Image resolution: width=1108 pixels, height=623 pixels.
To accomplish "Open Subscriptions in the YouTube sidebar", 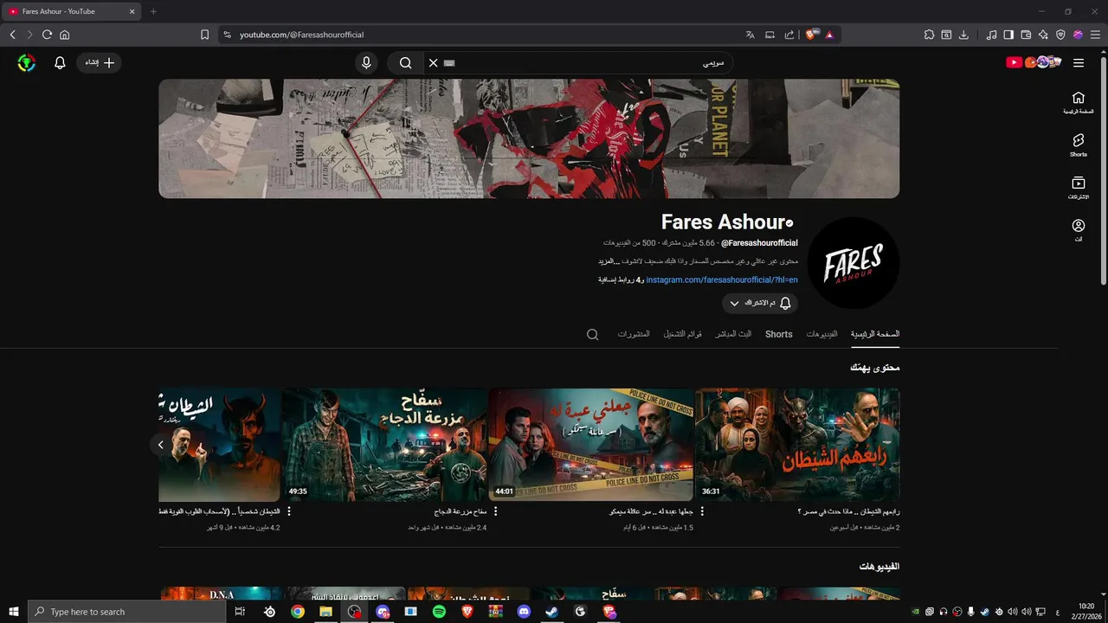I will tap(1078, 188).
